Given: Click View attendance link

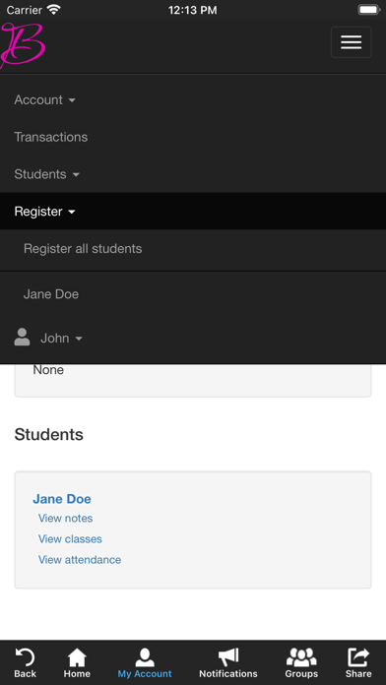Looking at the screenshot, I should coord(80,560).
